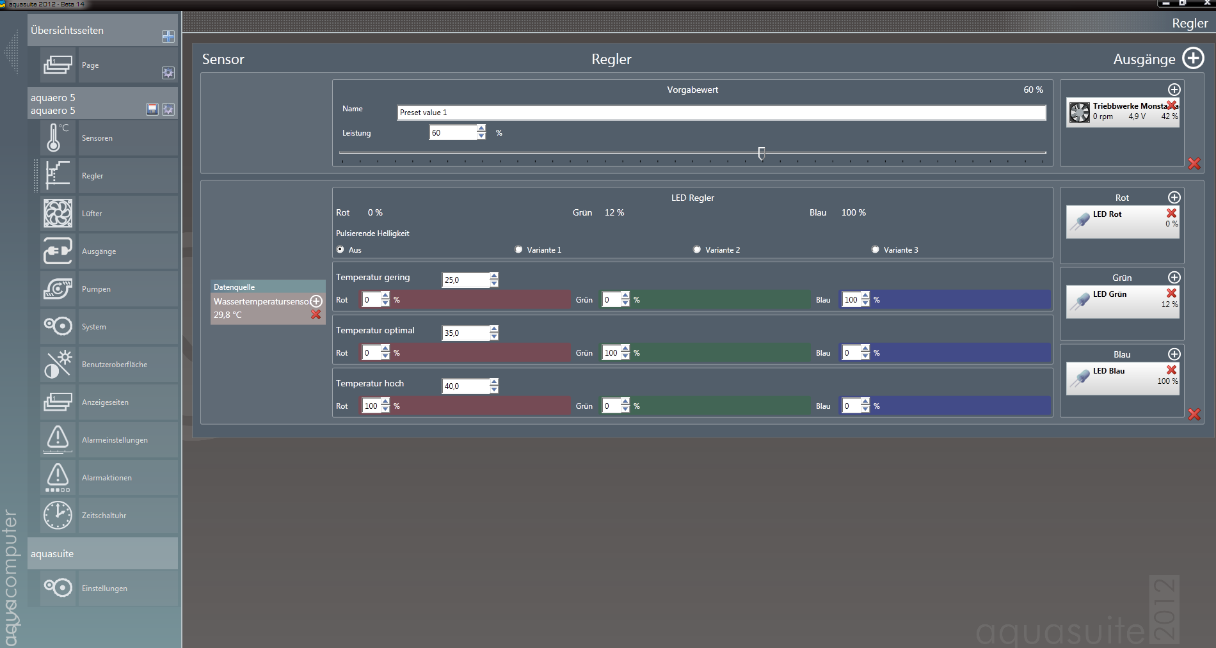Select pulsing brightness Variante 3
Image resolution: width=1216 pixels, height=648 pixels.
click(876, 249)
